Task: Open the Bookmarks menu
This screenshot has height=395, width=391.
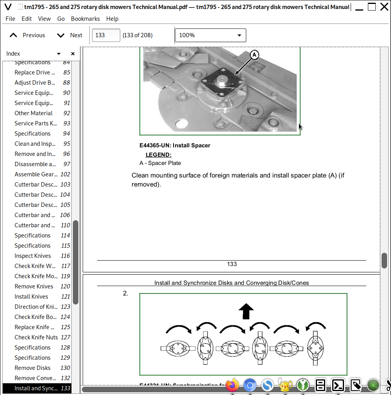Action: tap(85, 19)
